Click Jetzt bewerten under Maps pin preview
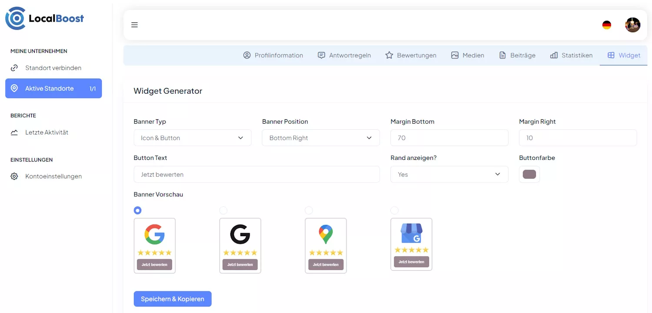The height and width of the screenshot is (313, 652). 326,264
